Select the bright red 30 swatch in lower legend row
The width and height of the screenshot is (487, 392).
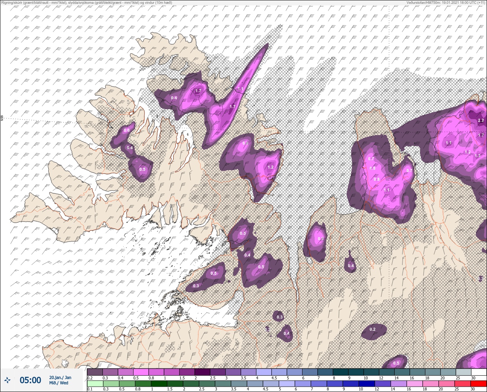479,383
